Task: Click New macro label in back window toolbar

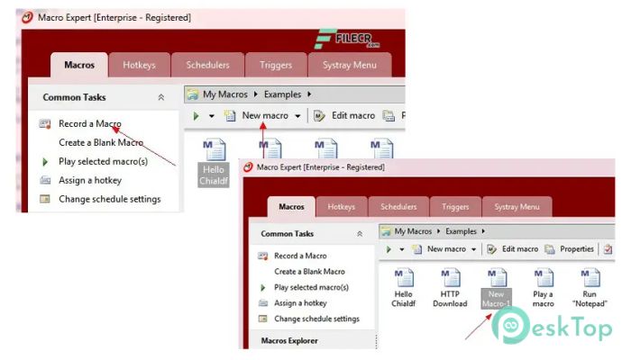Action: pyautogui.click(x=265, y=116)
